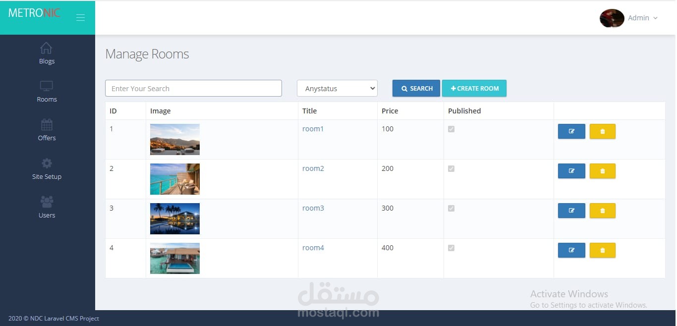Open the room1 title link
Image resolution: width=677 pixels, height=326 pixels.
pos(313,129)
